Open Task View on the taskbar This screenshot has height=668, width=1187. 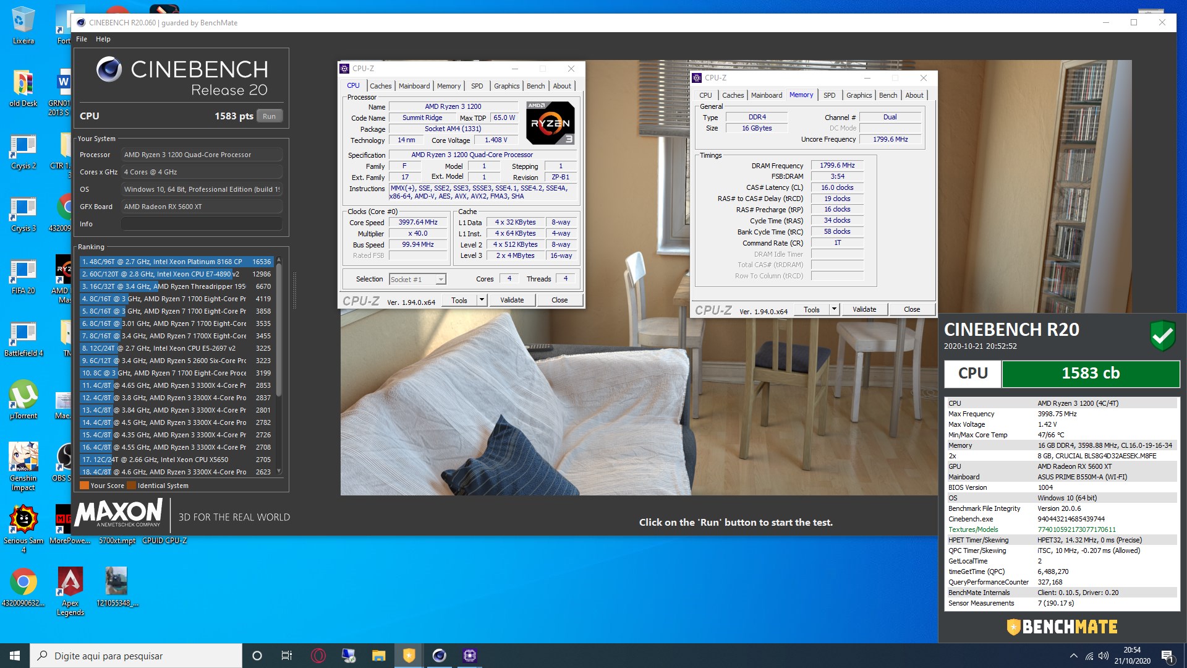[x=287, y=656]
